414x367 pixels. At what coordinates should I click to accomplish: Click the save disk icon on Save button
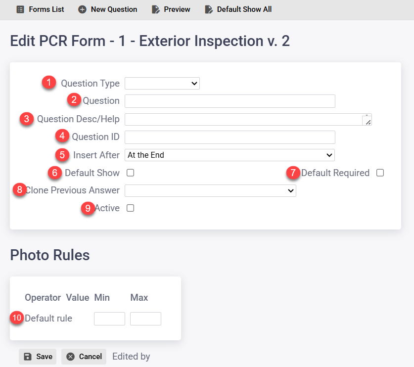tap(27, 356)
